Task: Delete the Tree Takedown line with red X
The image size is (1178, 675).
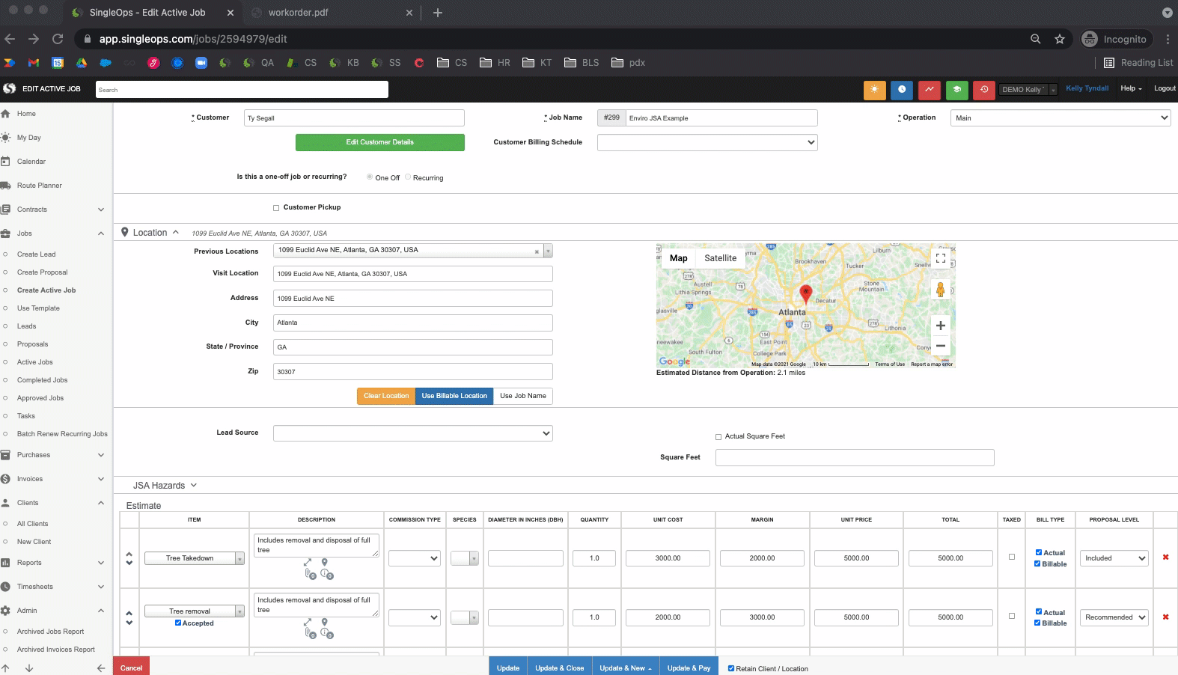Action: pyautogui.click(x=1165, y=558)
